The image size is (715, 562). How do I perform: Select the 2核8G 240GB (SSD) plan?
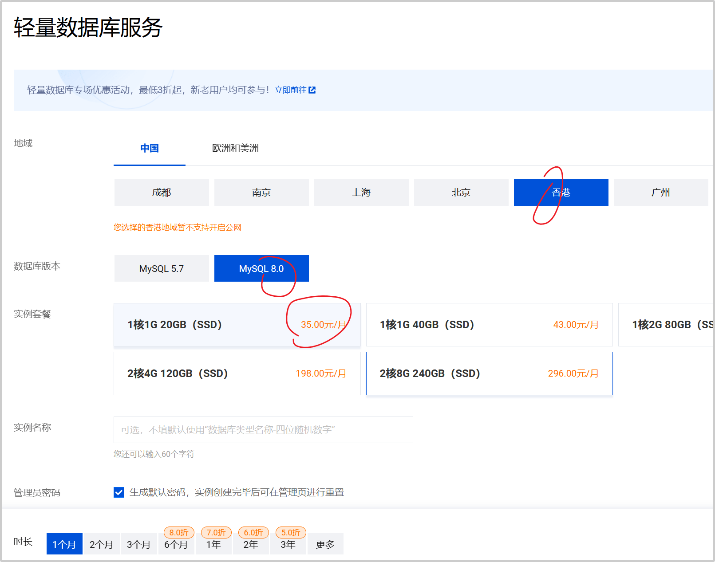[489, 373]
